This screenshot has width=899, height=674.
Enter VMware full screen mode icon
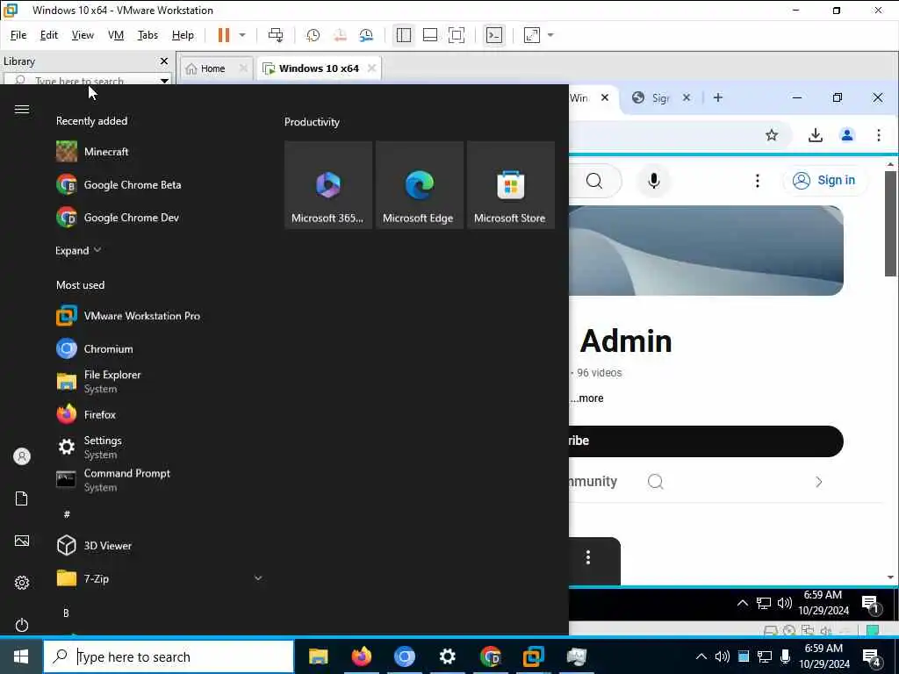point(457,35)
